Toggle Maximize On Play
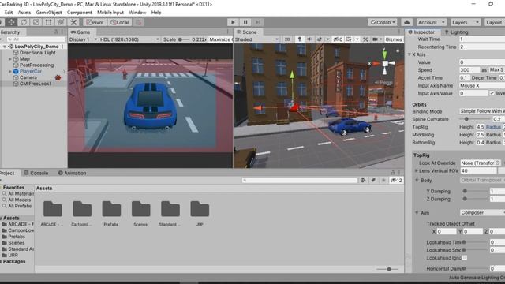 220,39
